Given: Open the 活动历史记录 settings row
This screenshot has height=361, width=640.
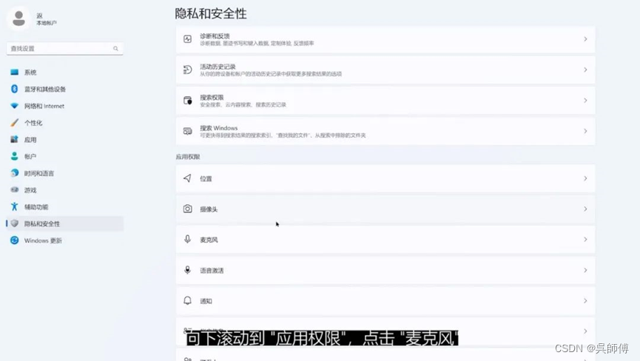Looking at the screenshot, I should (x=385, y=70).
